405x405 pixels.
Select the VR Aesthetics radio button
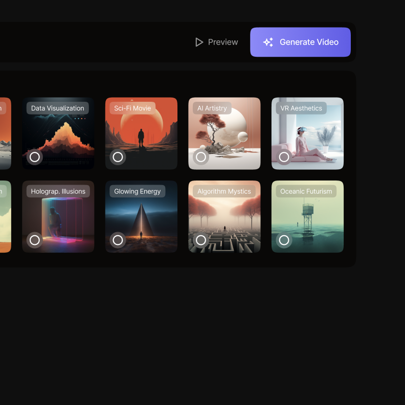point(284,157)
